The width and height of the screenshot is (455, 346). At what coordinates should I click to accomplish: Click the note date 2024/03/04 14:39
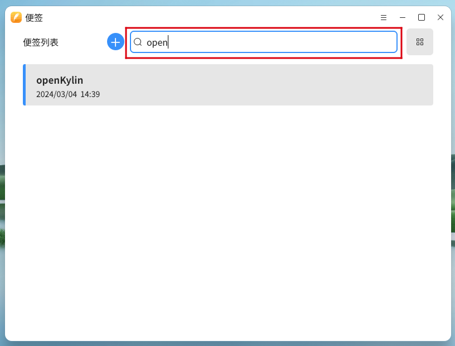click(68, 94)
